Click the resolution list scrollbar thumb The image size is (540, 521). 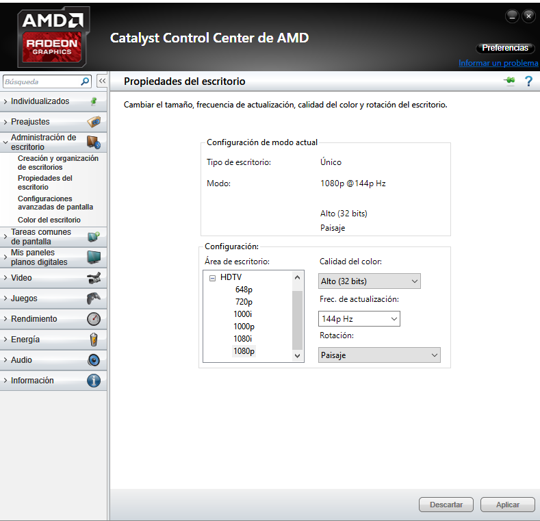click(298, 320)
